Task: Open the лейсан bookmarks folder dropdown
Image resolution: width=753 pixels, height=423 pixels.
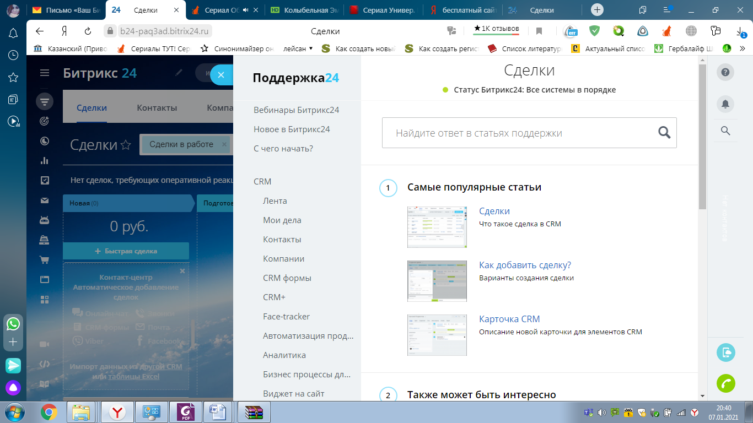Action: tap(298, 48)
